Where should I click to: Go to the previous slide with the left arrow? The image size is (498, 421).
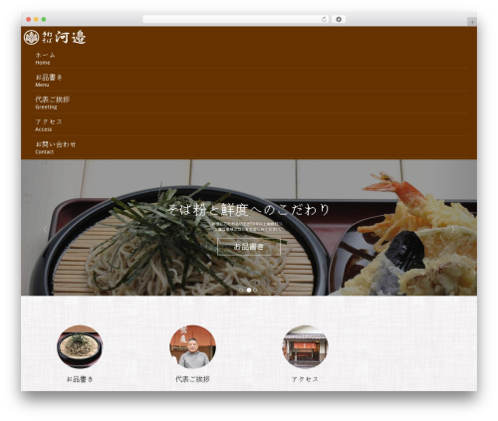45,229
